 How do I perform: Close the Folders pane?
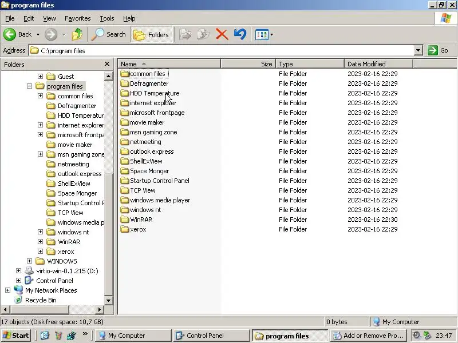coord(107,64)
